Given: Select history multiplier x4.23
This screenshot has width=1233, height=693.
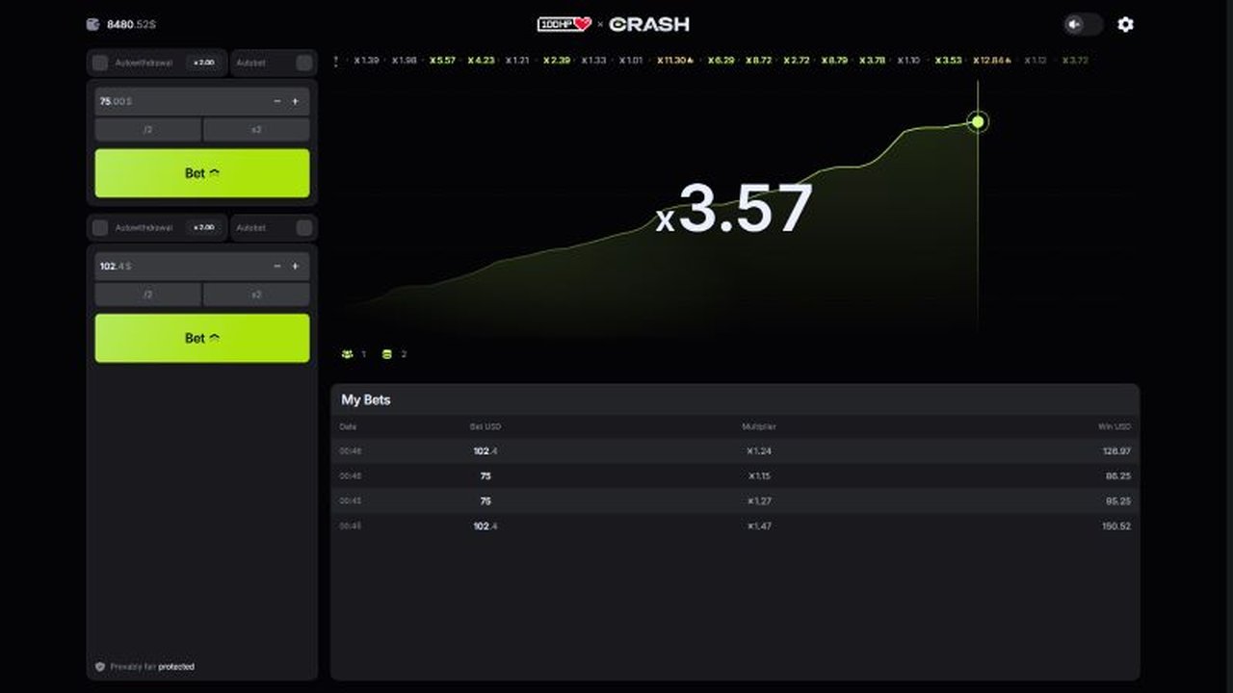Looking at the screenshot, I should coord(480,61).
